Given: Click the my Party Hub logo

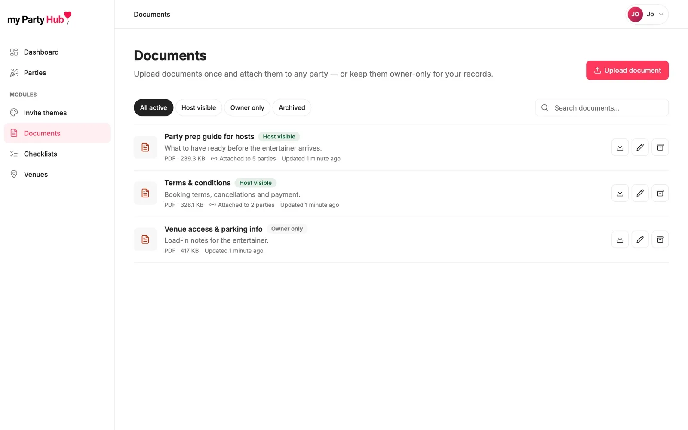Looking at the screenshot, I should (40, 18).
